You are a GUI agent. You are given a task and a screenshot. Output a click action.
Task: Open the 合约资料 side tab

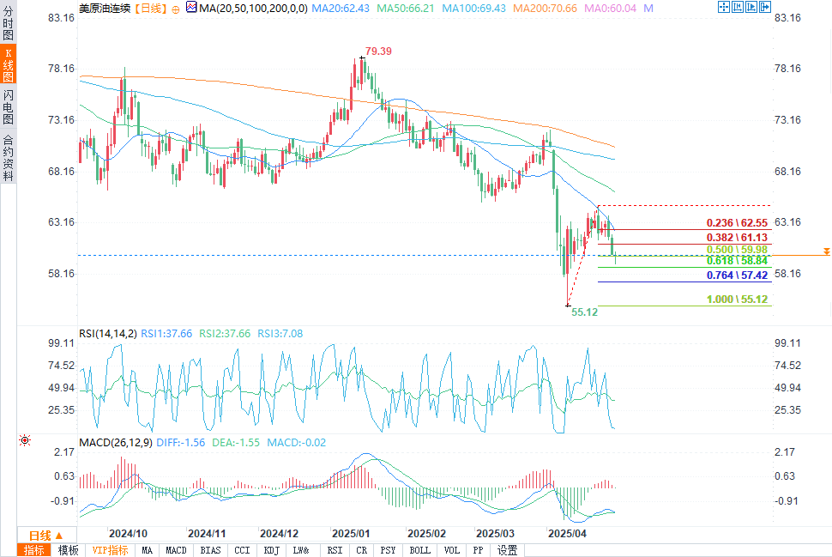point(8,157)
